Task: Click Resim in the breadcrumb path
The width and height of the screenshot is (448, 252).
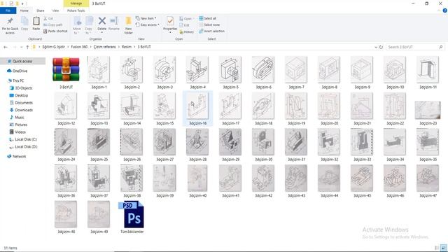Action: (127, 47)
